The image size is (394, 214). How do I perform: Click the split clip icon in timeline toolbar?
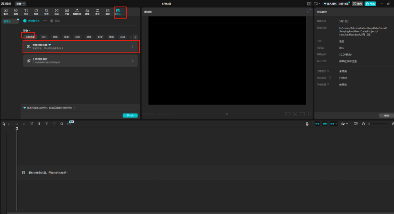32,124
